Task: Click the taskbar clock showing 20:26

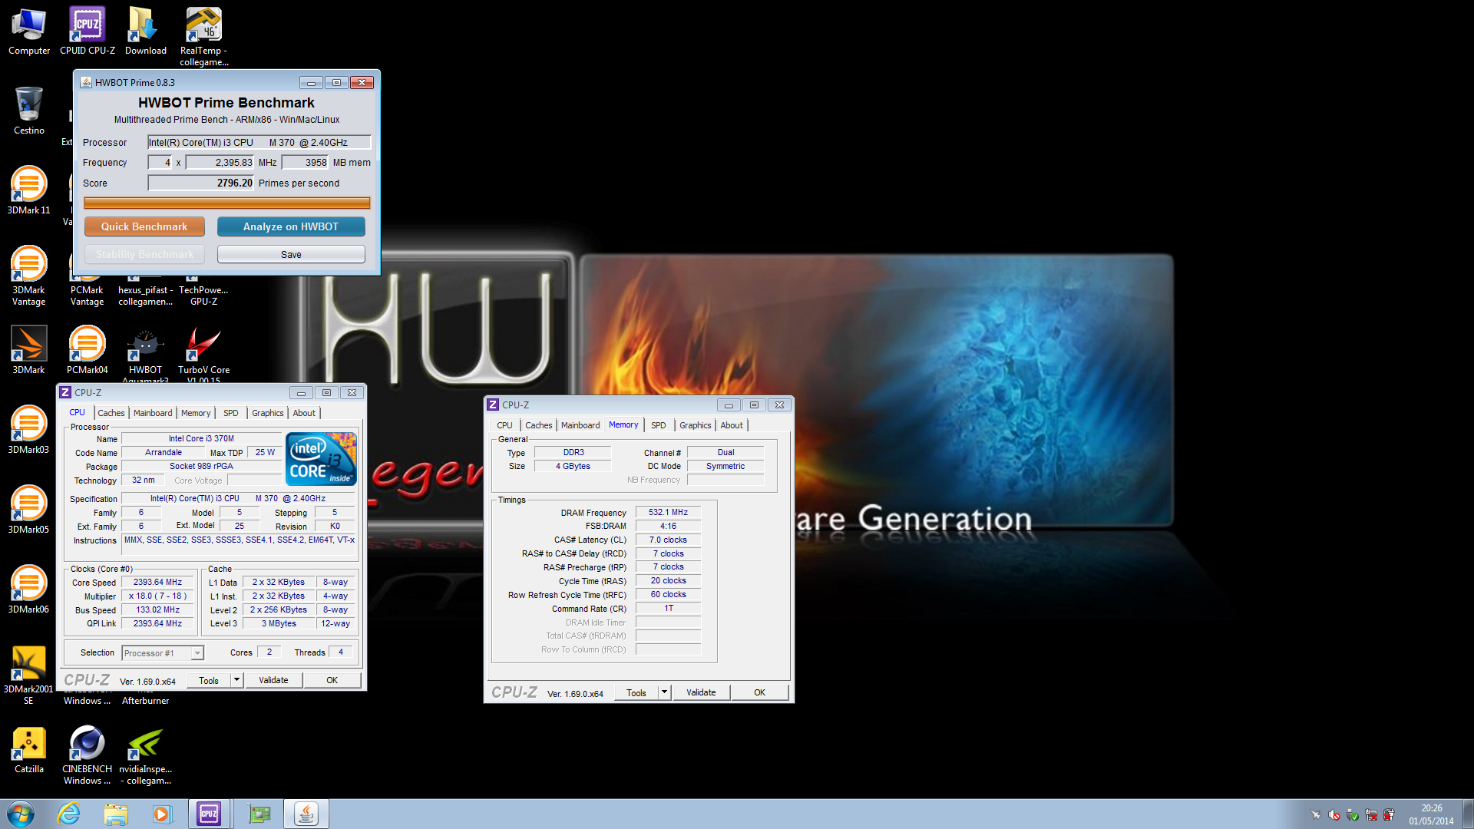Action: 1431,814
